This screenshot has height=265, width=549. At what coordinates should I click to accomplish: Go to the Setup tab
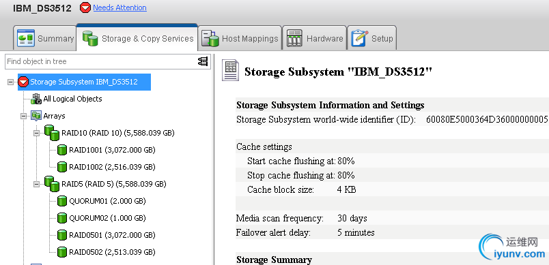coord(372,38)
